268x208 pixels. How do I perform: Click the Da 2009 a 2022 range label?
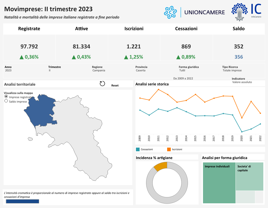point(183,78)
